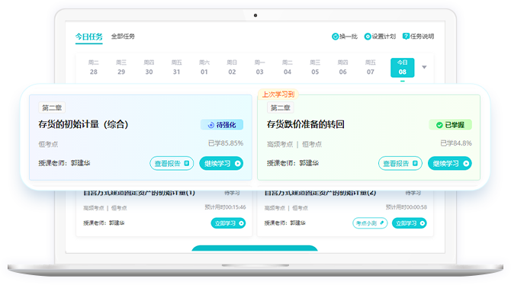Click the 已掌握 status badge
Image resolution: width=511 pixels, height=285 pixels.
pos(451,125)
